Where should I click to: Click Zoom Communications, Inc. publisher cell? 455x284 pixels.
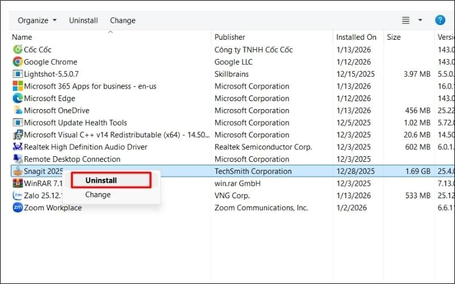pos(261,207)
